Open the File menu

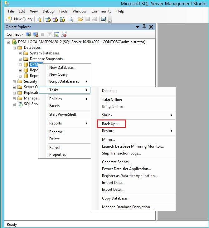point(11,11)
